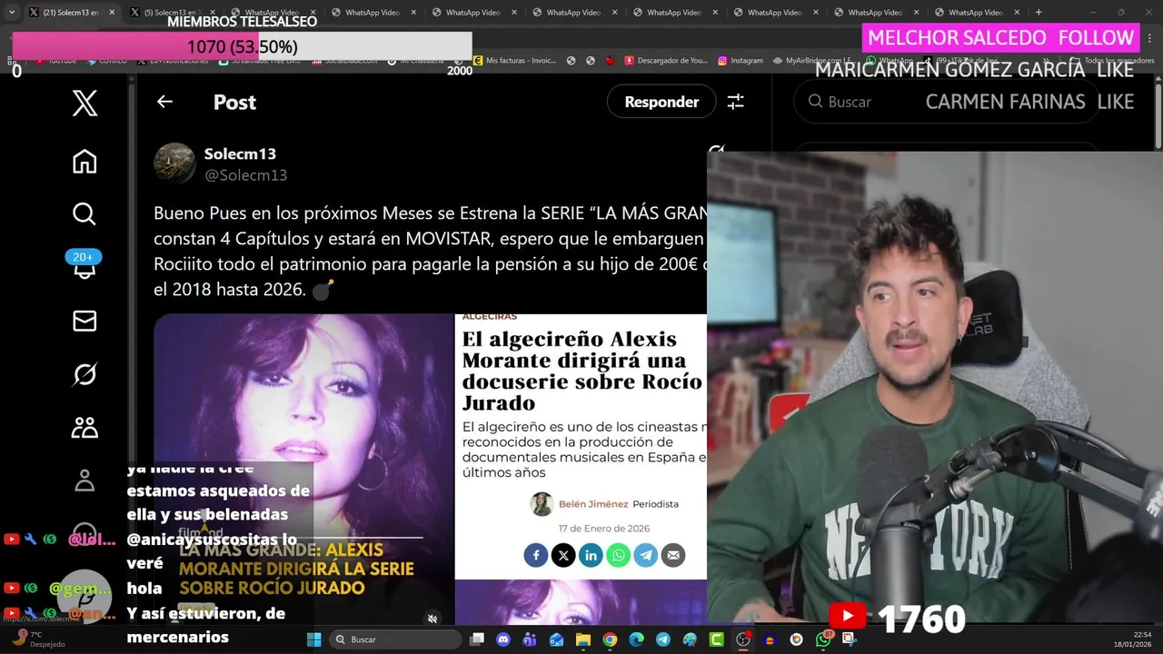Viewport: 1163px width, 654px height.
Task: Click the X logo in the sidebar
Action: click(x=84, y=104)
